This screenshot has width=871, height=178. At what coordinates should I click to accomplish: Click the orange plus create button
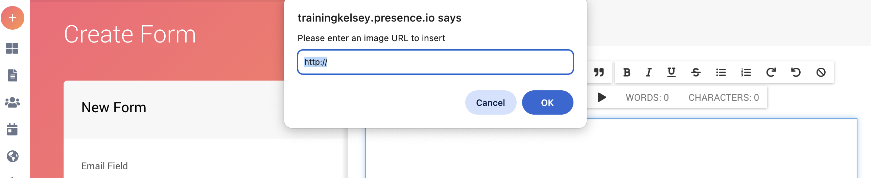click(13, 18)
